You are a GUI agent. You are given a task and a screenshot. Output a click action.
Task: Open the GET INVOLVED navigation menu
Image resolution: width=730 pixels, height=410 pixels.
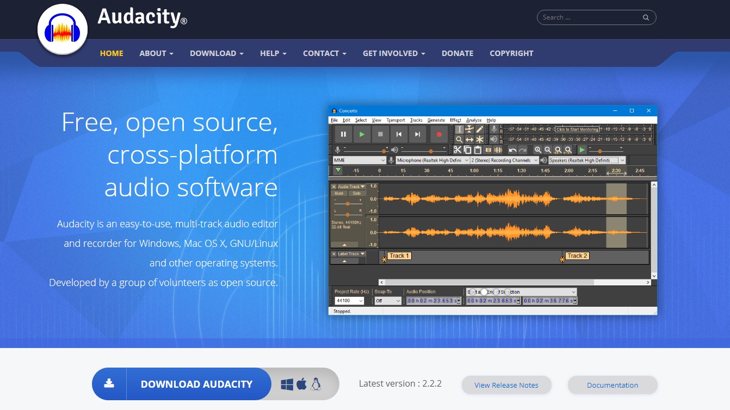tap(394, 53)
